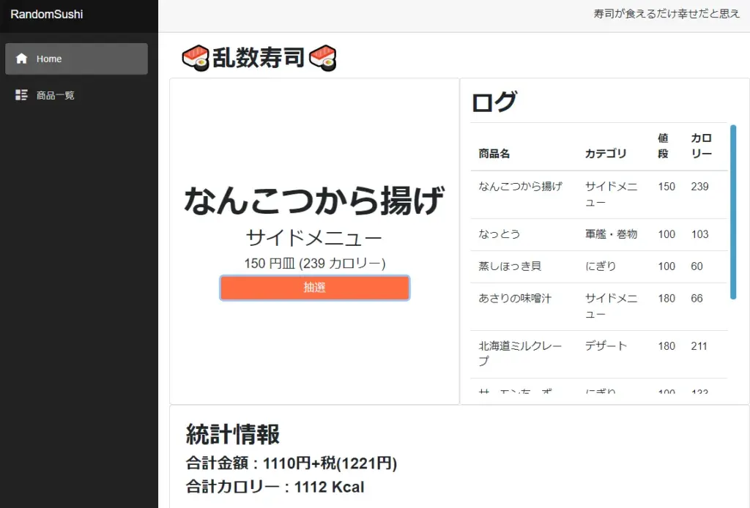Viewport: 750px width, 508px height.
Task: Click the blue log scrollbar thumb
Action: [x=733, y=212]
